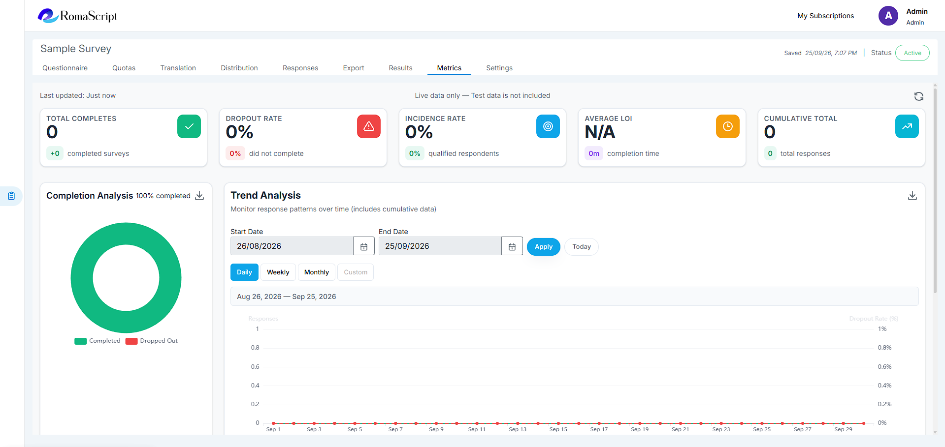Click the '0%' did not complete badge
This screenshot has height=447, width=945.
(x=235, y=153)
